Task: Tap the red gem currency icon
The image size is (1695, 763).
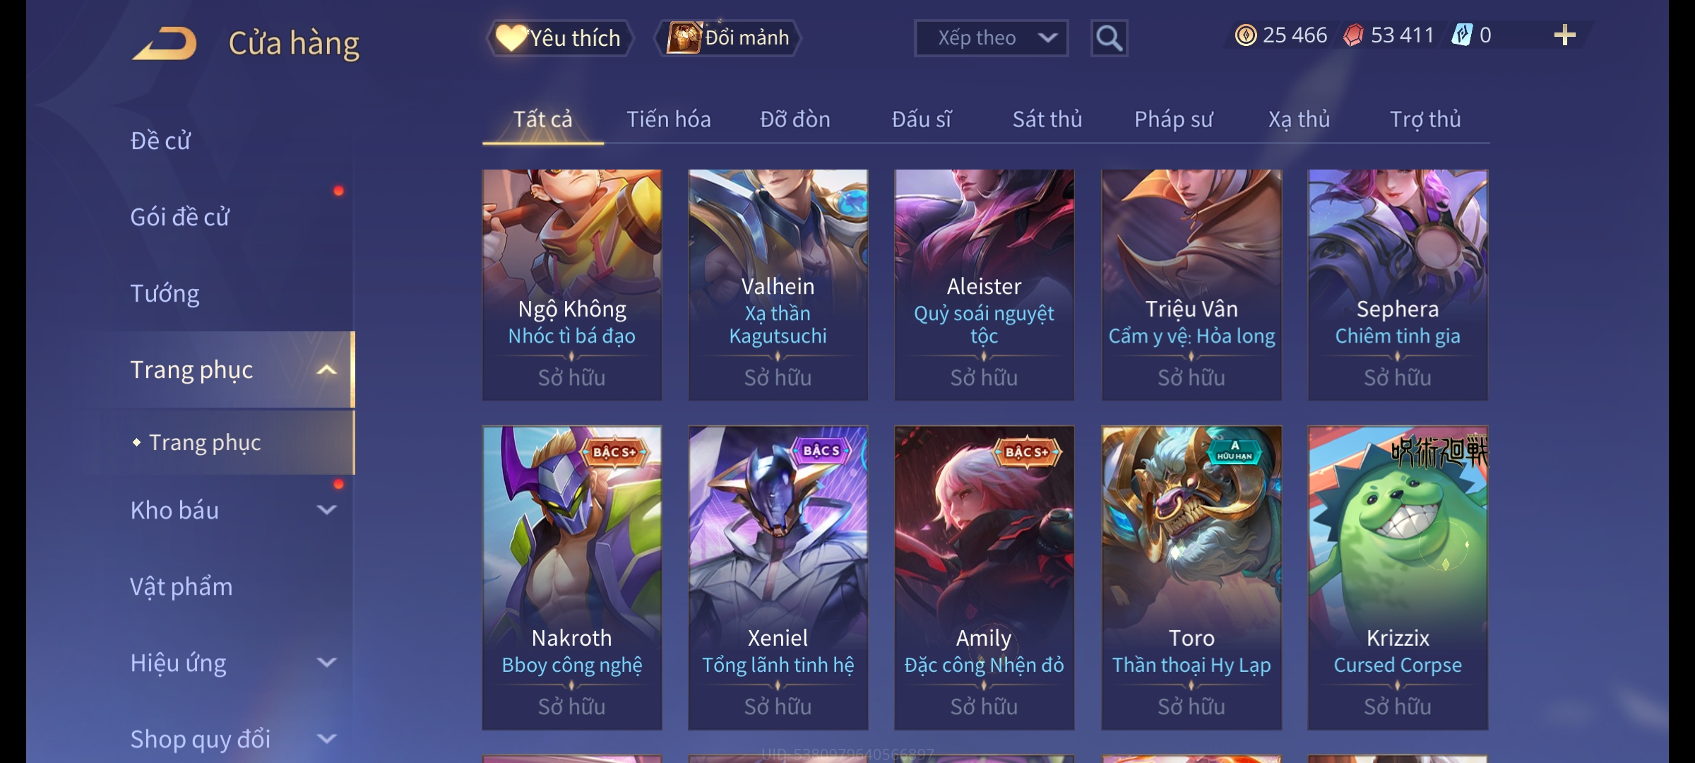Action: [x=1353, y=35]
